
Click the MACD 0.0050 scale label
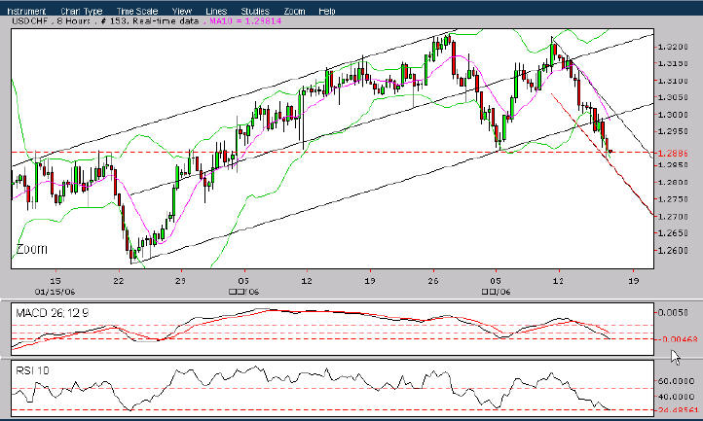(673, 313)
